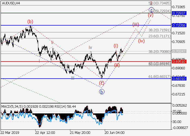The image size is (190, 136).
Task: Select the red (v) wave label
Action: coord(151,15)
